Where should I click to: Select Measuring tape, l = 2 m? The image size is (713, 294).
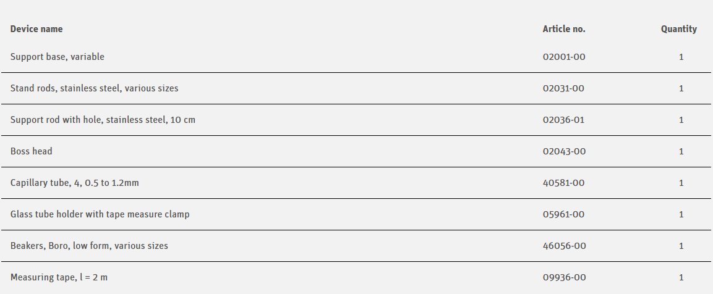[59, 277]
